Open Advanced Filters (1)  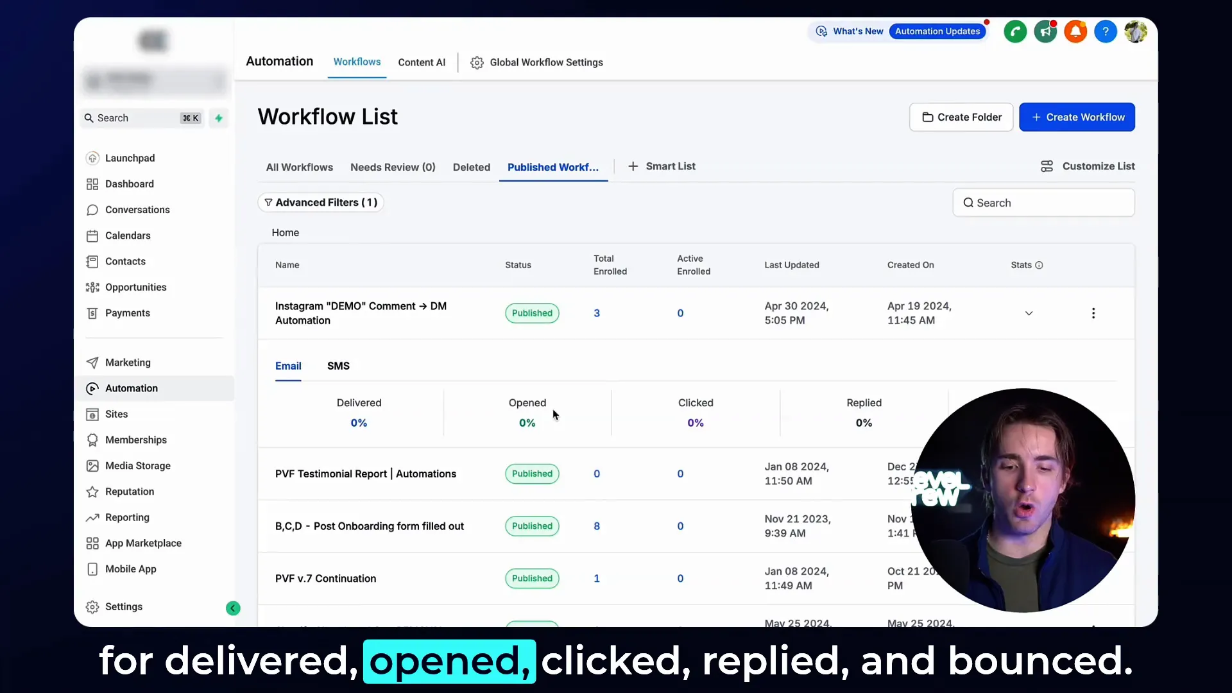pyautogui.click(x=321, y=203)
